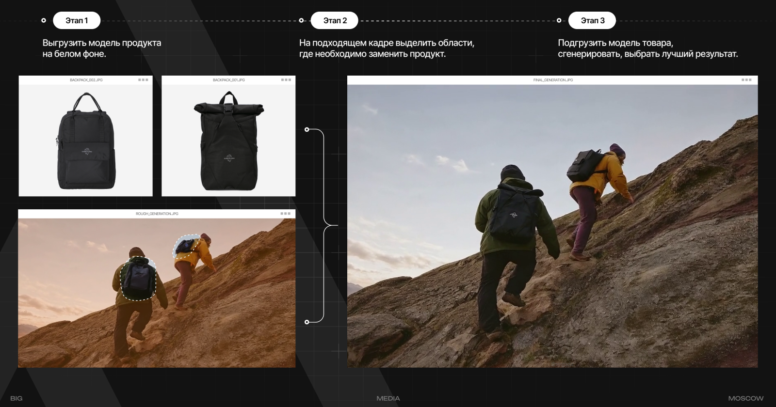Viewport: 776px width, 407px height.
Task: Click the Этап 2 pill label
Action: pyautogui.click(x=335, y=20)
